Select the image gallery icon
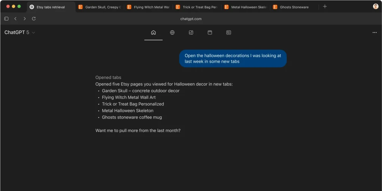382x191 pixels. (x=191, y=32)
